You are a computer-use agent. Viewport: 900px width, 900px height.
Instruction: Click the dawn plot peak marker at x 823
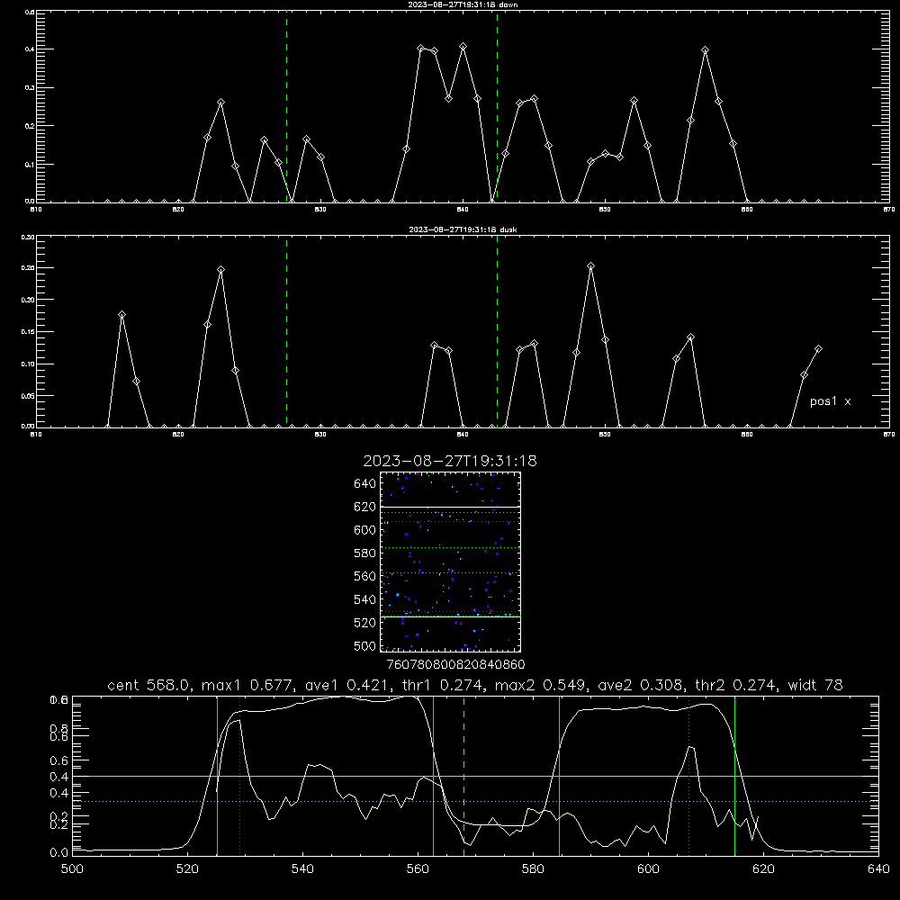click(221, 103)
